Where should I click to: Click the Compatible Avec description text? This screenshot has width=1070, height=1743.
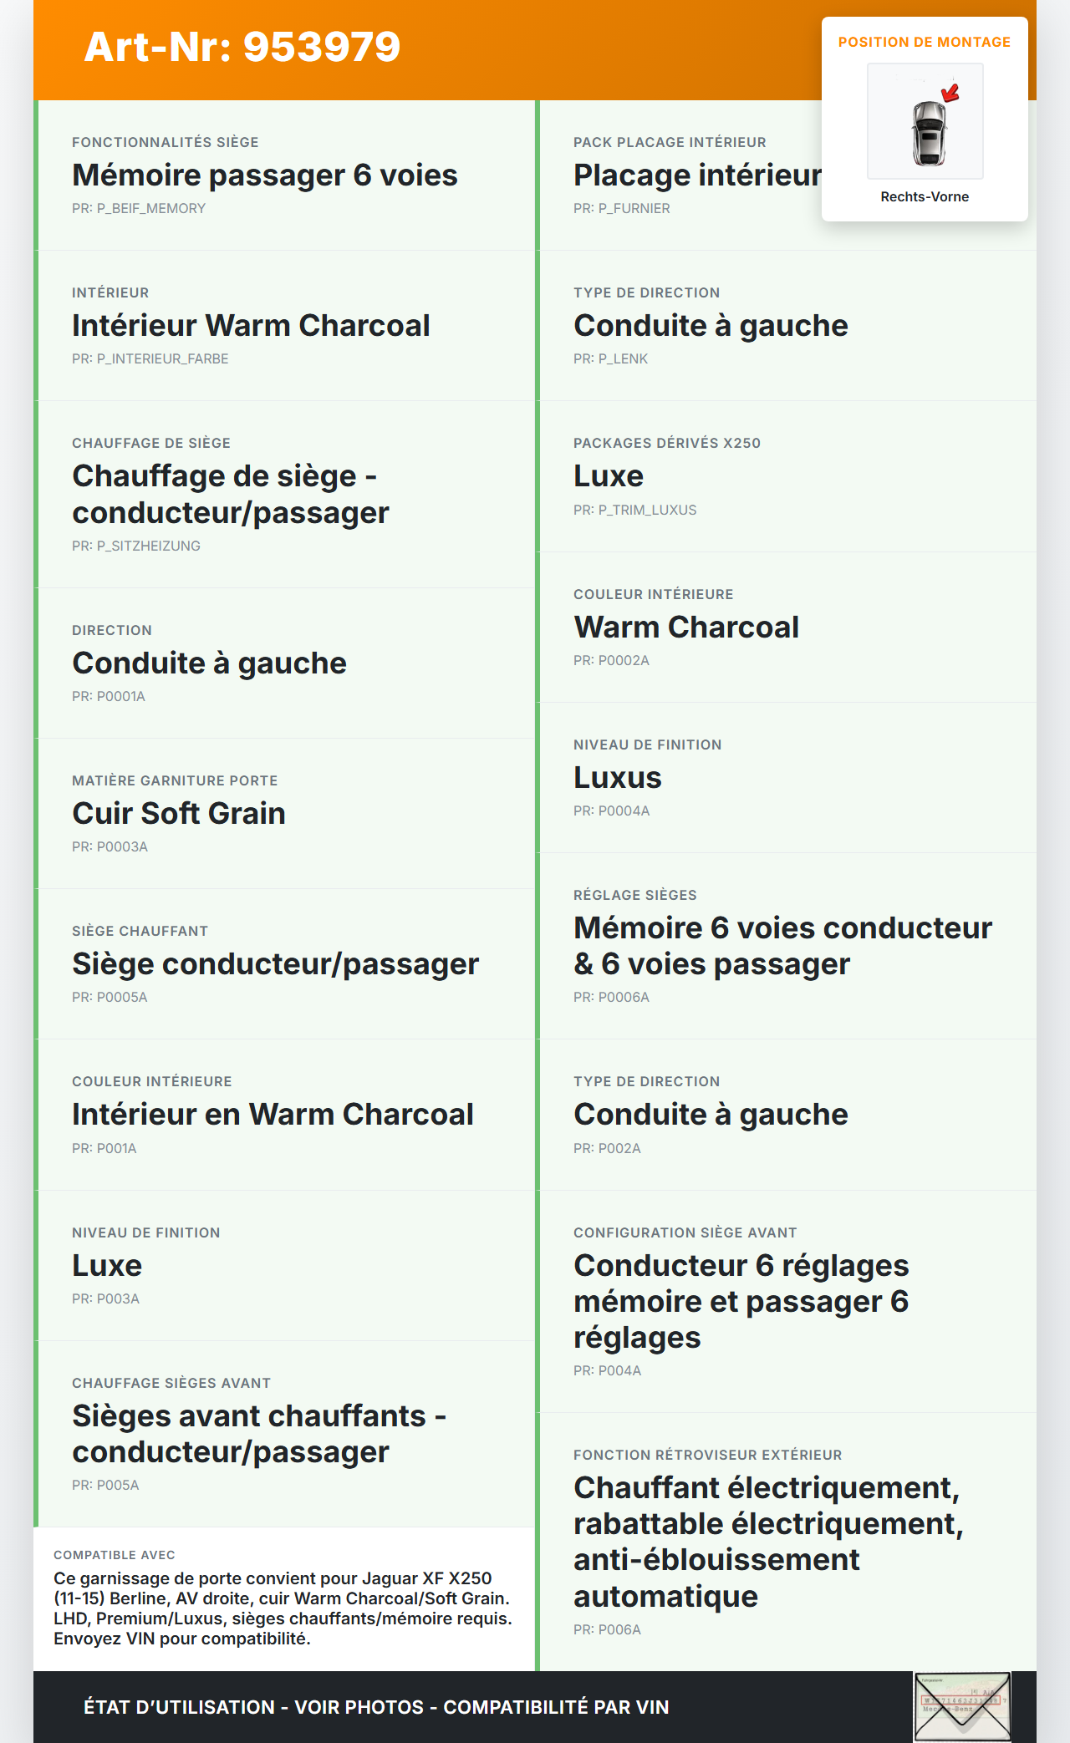283,1608
